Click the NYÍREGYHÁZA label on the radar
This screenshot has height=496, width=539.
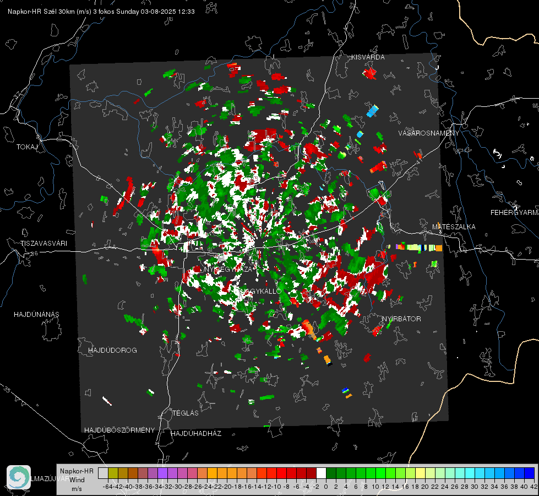click(228, 269)
